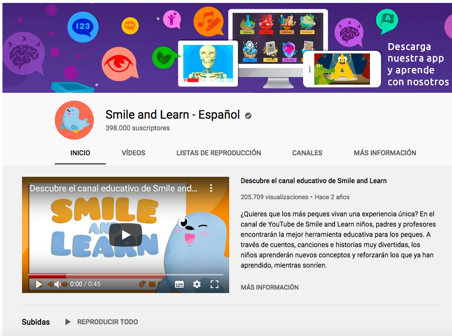Go to the CANALES tab
Viewport: 452px width, 336px height.
(307, 153)
